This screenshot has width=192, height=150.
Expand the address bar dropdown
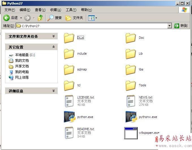tap(169, 26)
